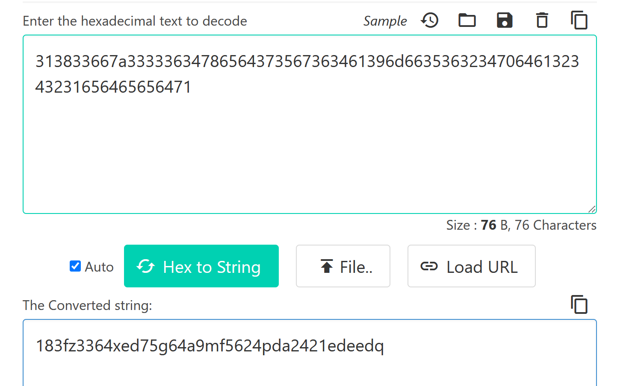Uncheck the Auto checkbox
The height and width of the screenshot is (386, 635).
point(75,266)
